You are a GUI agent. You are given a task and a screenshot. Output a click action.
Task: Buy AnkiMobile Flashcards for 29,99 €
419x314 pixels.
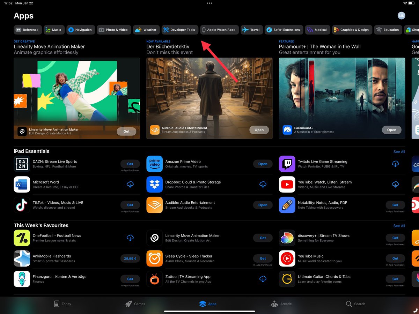click(x=130, y=259)
